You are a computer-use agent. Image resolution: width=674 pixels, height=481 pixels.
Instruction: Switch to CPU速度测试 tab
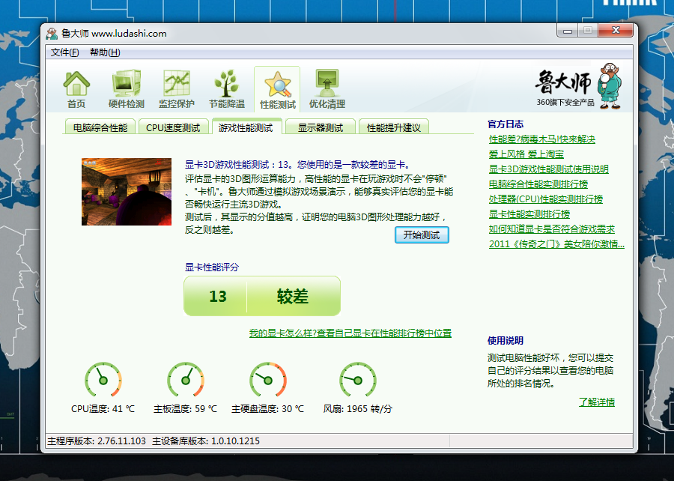173,127
